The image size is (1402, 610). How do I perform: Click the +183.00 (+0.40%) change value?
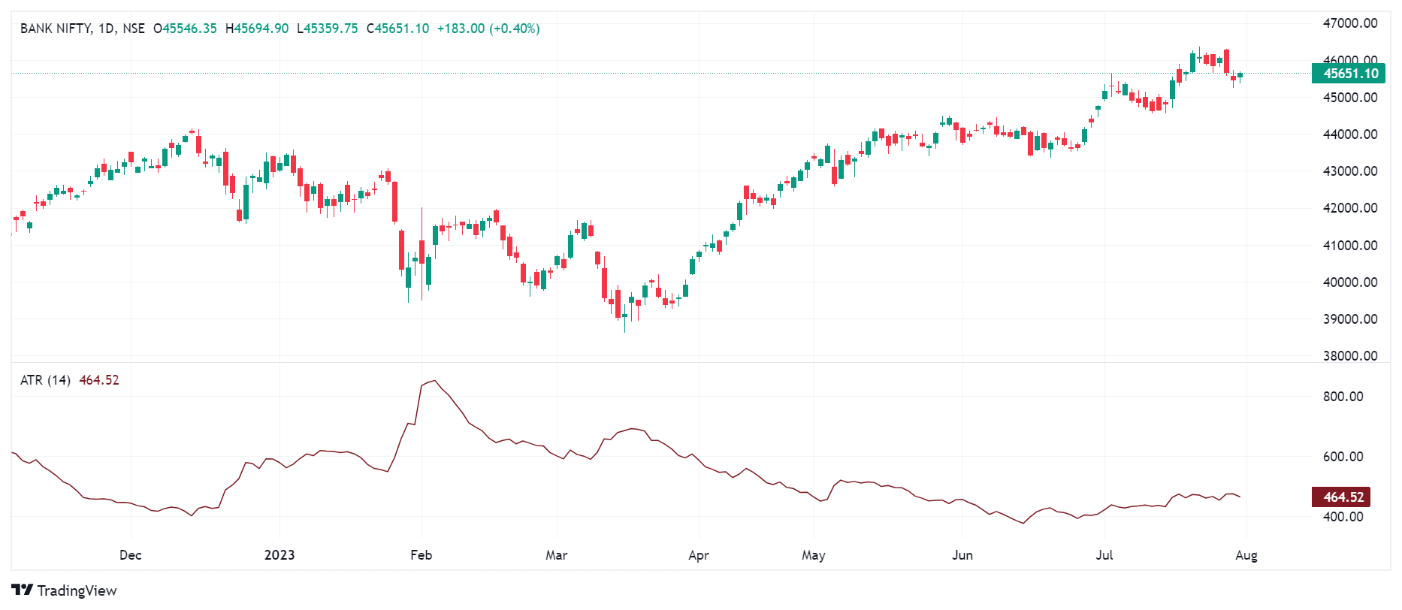coord(488,29)
